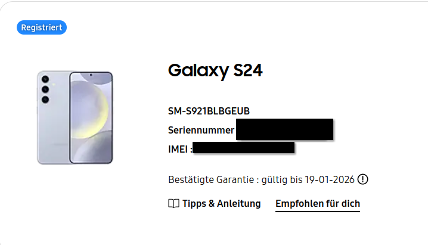Screen dimensions: 428x245
Task: Click the model number SM-S921BLBGEUB
Action: pos(209,111)
